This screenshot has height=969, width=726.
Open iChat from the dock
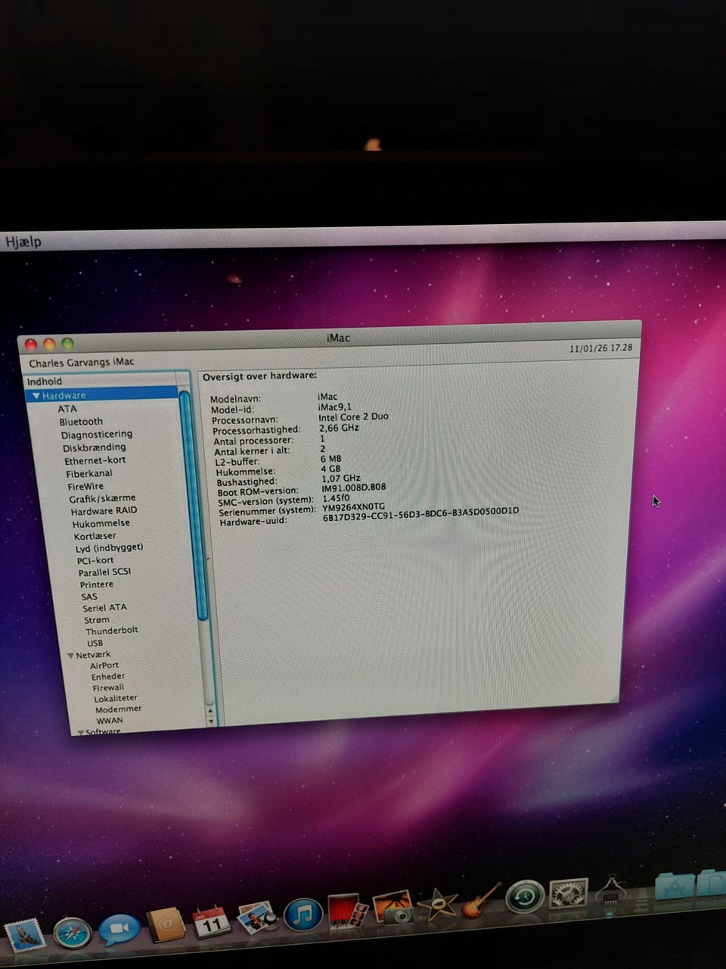pos(119,929)
